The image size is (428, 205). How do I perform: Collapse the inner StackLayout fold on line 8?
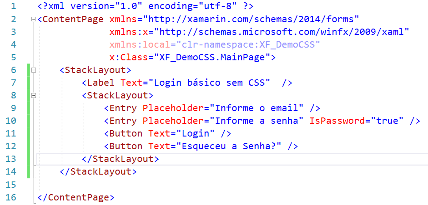34,96
